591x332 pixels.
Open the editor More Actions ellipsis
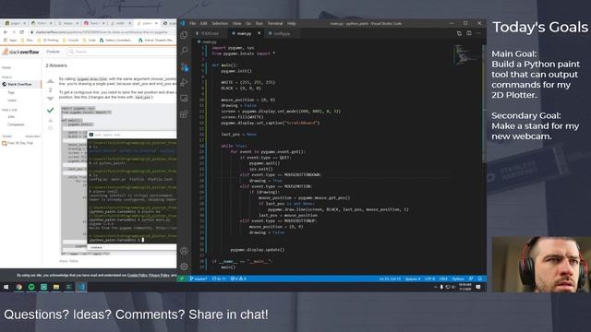click(x=478, y=33)
